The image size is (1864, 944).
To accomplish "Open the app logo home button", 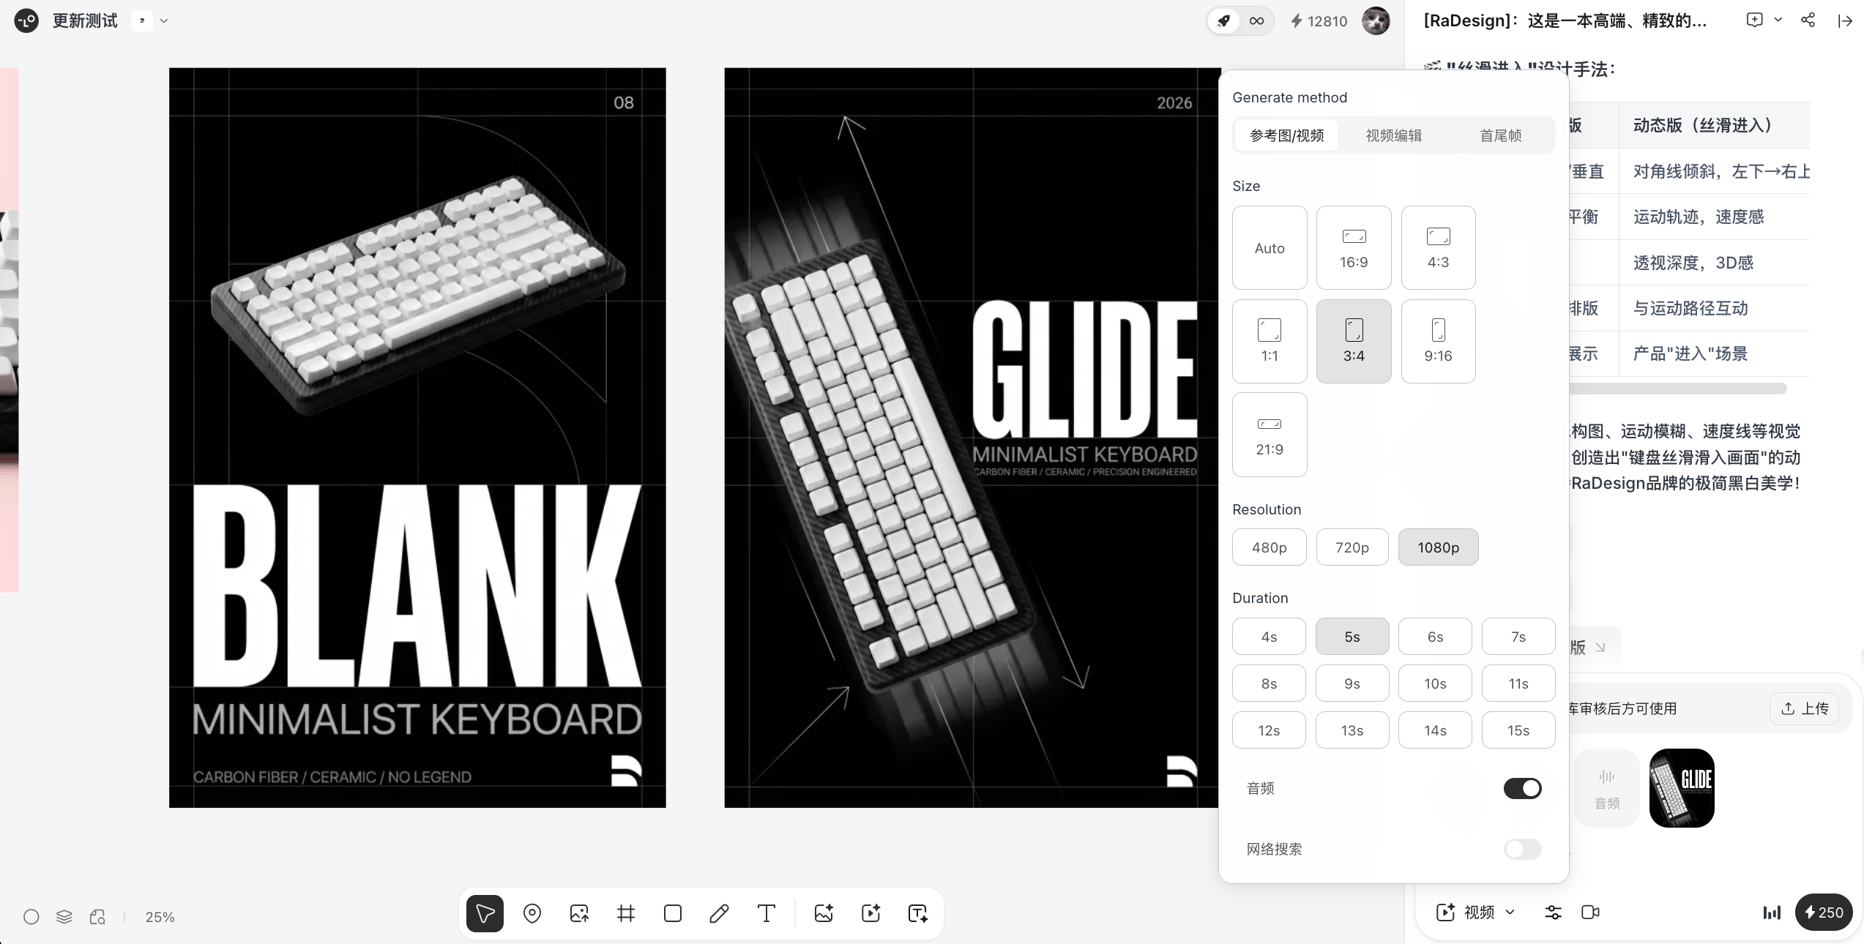I will pyautogui.click(x=27, y=20).
